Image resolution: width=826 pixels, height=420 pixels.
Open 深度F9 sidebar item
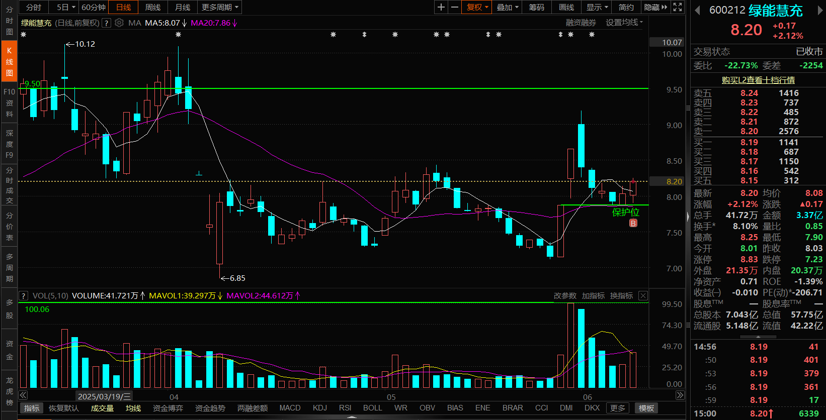[9, 144]
